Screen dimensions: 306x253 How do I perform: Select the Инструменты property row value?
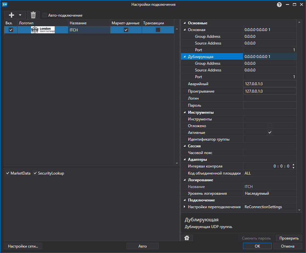point(270,119)
